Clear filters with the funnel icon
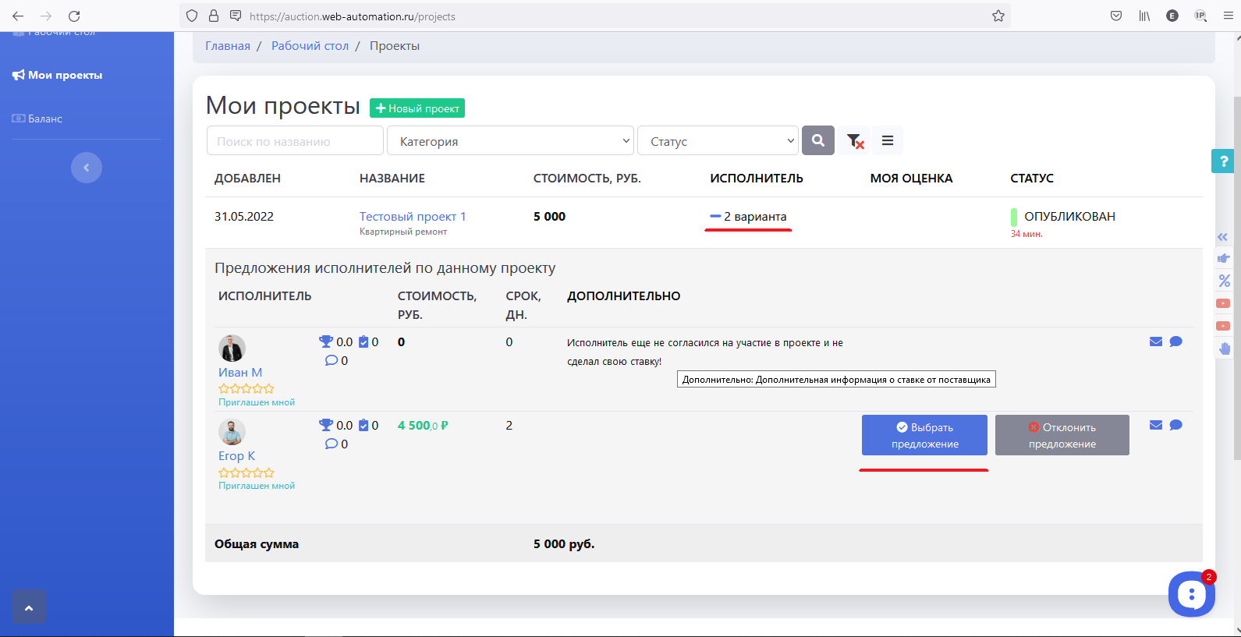The width and height of the screenshot is (1241, 637). pyautogui.click(x=855, y=141)
